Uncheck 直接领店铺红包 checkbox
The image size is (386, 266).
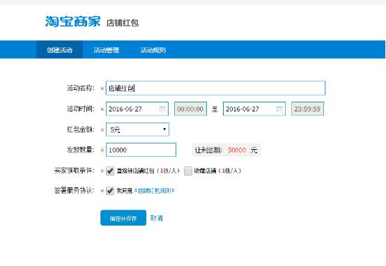pos(110,171)
